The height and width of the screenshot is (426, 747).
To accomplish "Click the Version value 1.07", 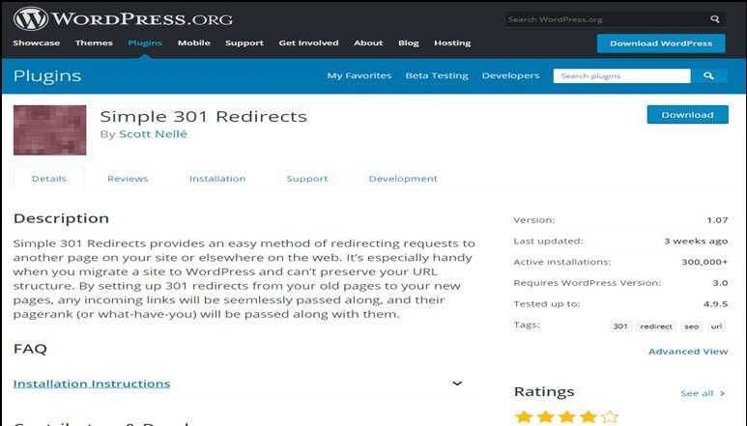I will tap(717, 220).
